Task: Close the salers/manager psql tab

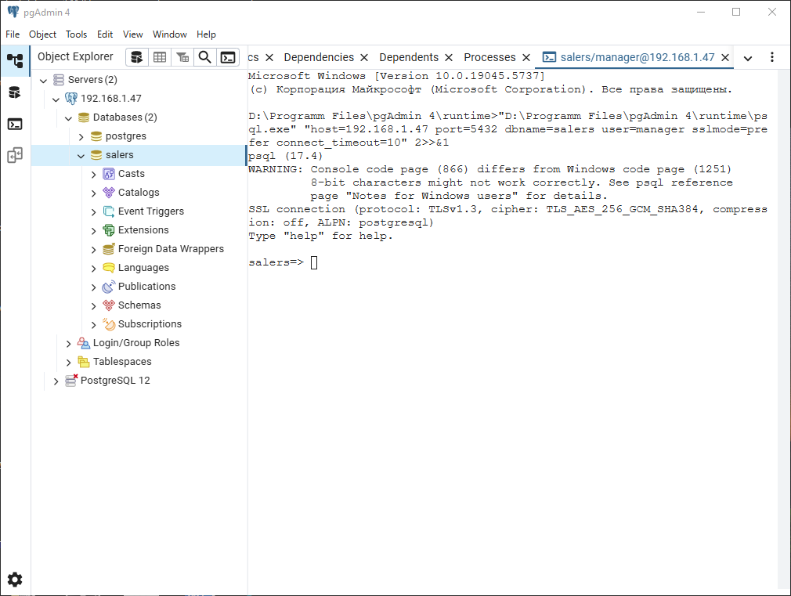Action: 725,58
